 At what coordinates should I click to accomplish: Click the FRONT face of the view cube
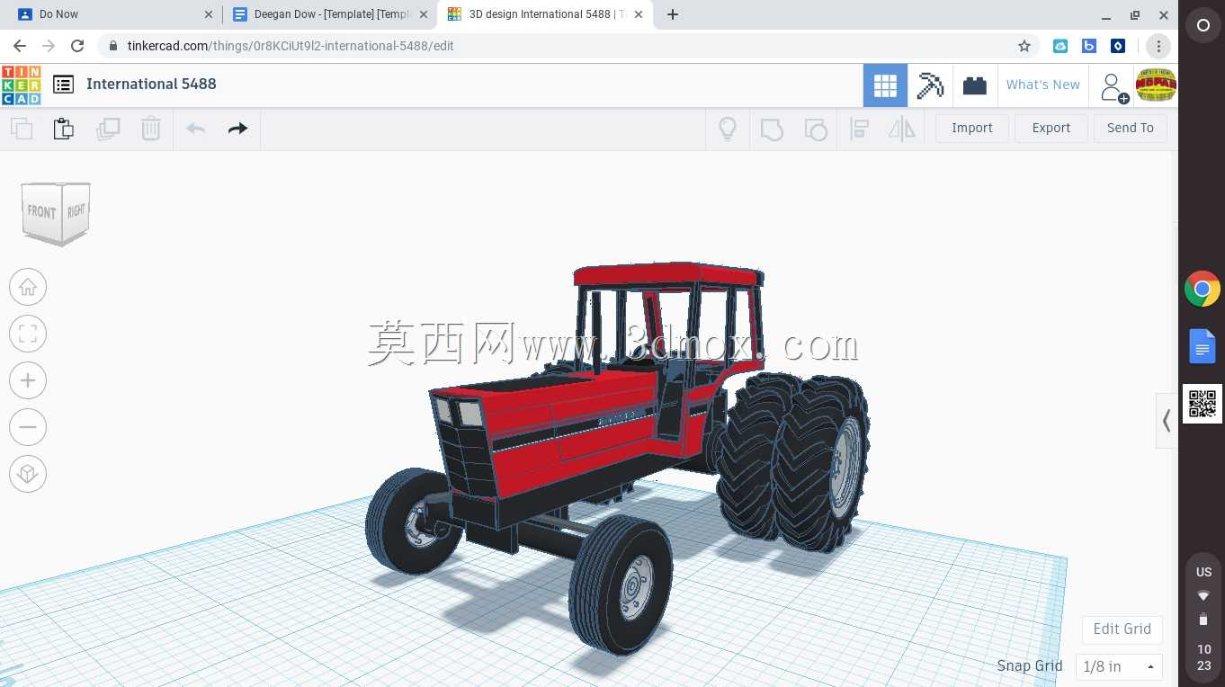pos(41,213)
